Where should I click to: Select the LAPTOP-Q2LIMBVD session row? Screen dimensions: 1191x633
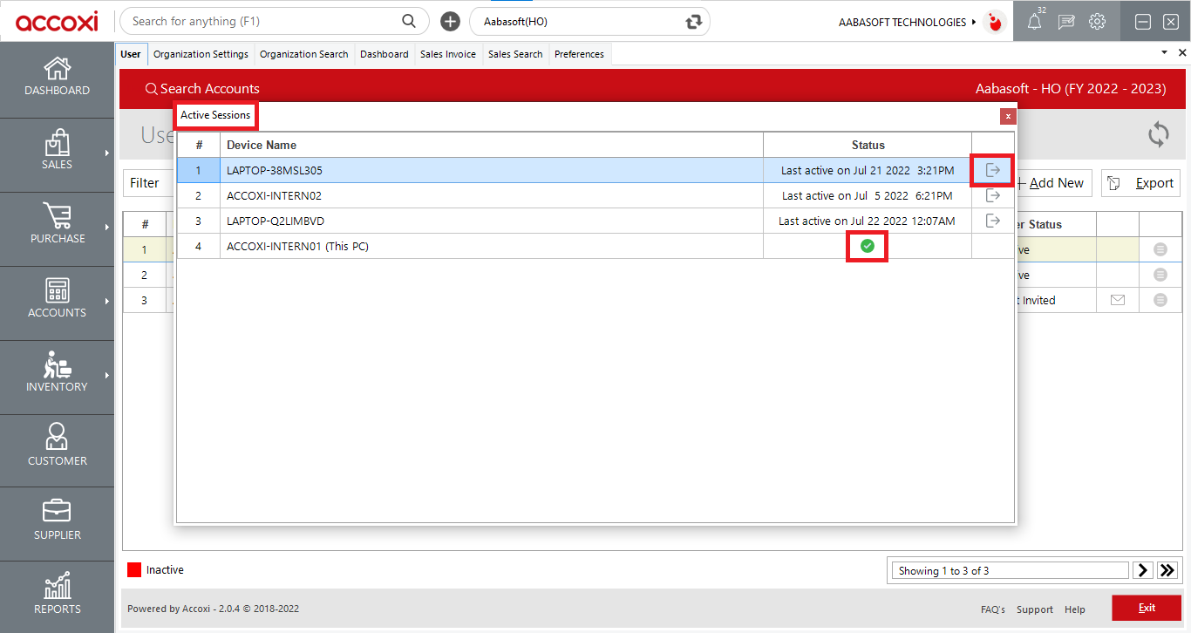pyautogui.click(x=596, y=221)
